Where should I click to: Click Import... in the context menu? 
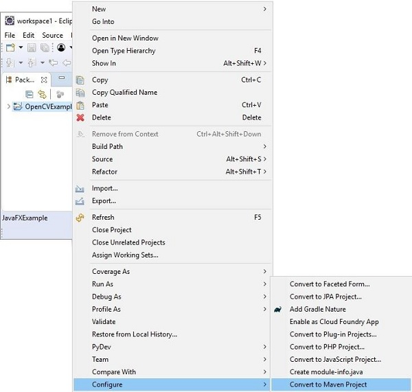(x=104, y=188)
